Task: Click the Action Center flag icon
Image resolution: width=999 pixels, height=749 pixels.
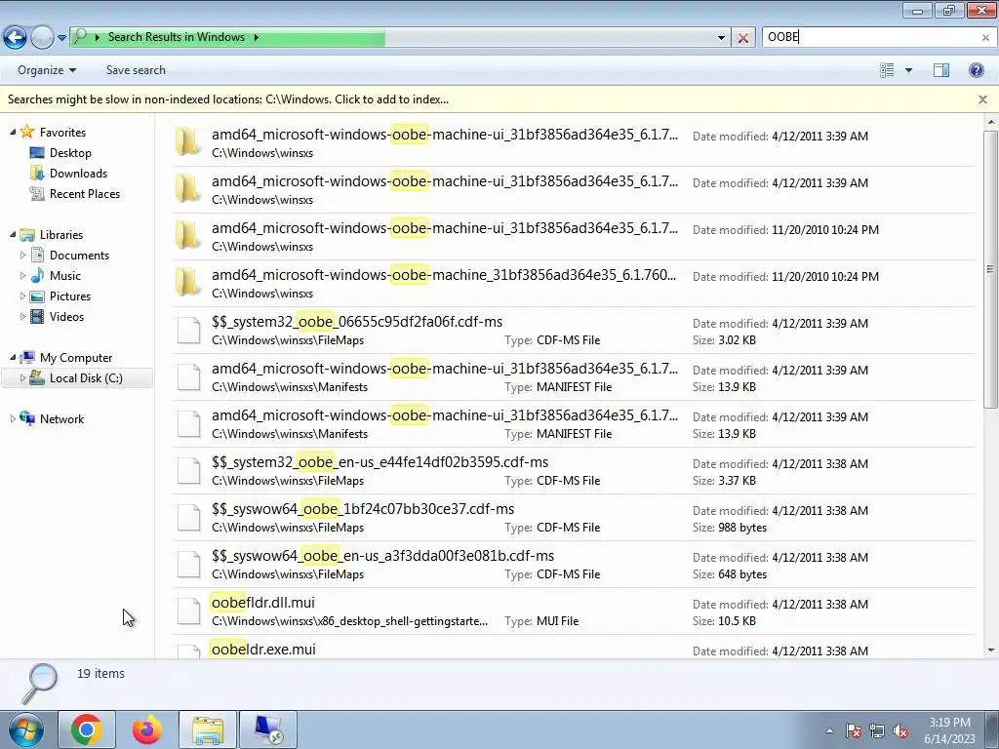Action: (854, 731)
